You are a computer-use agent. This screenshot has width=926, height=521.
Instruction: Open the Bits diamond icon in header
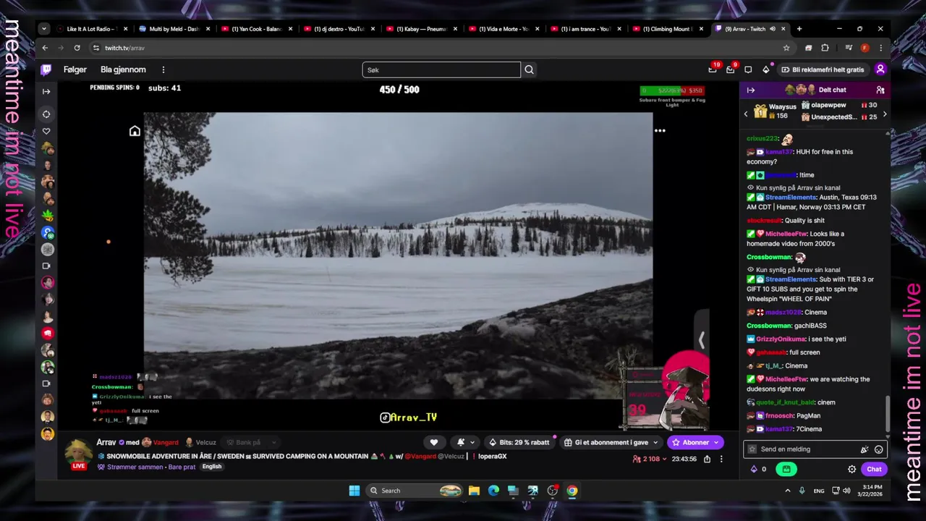[x=767, y=69]
